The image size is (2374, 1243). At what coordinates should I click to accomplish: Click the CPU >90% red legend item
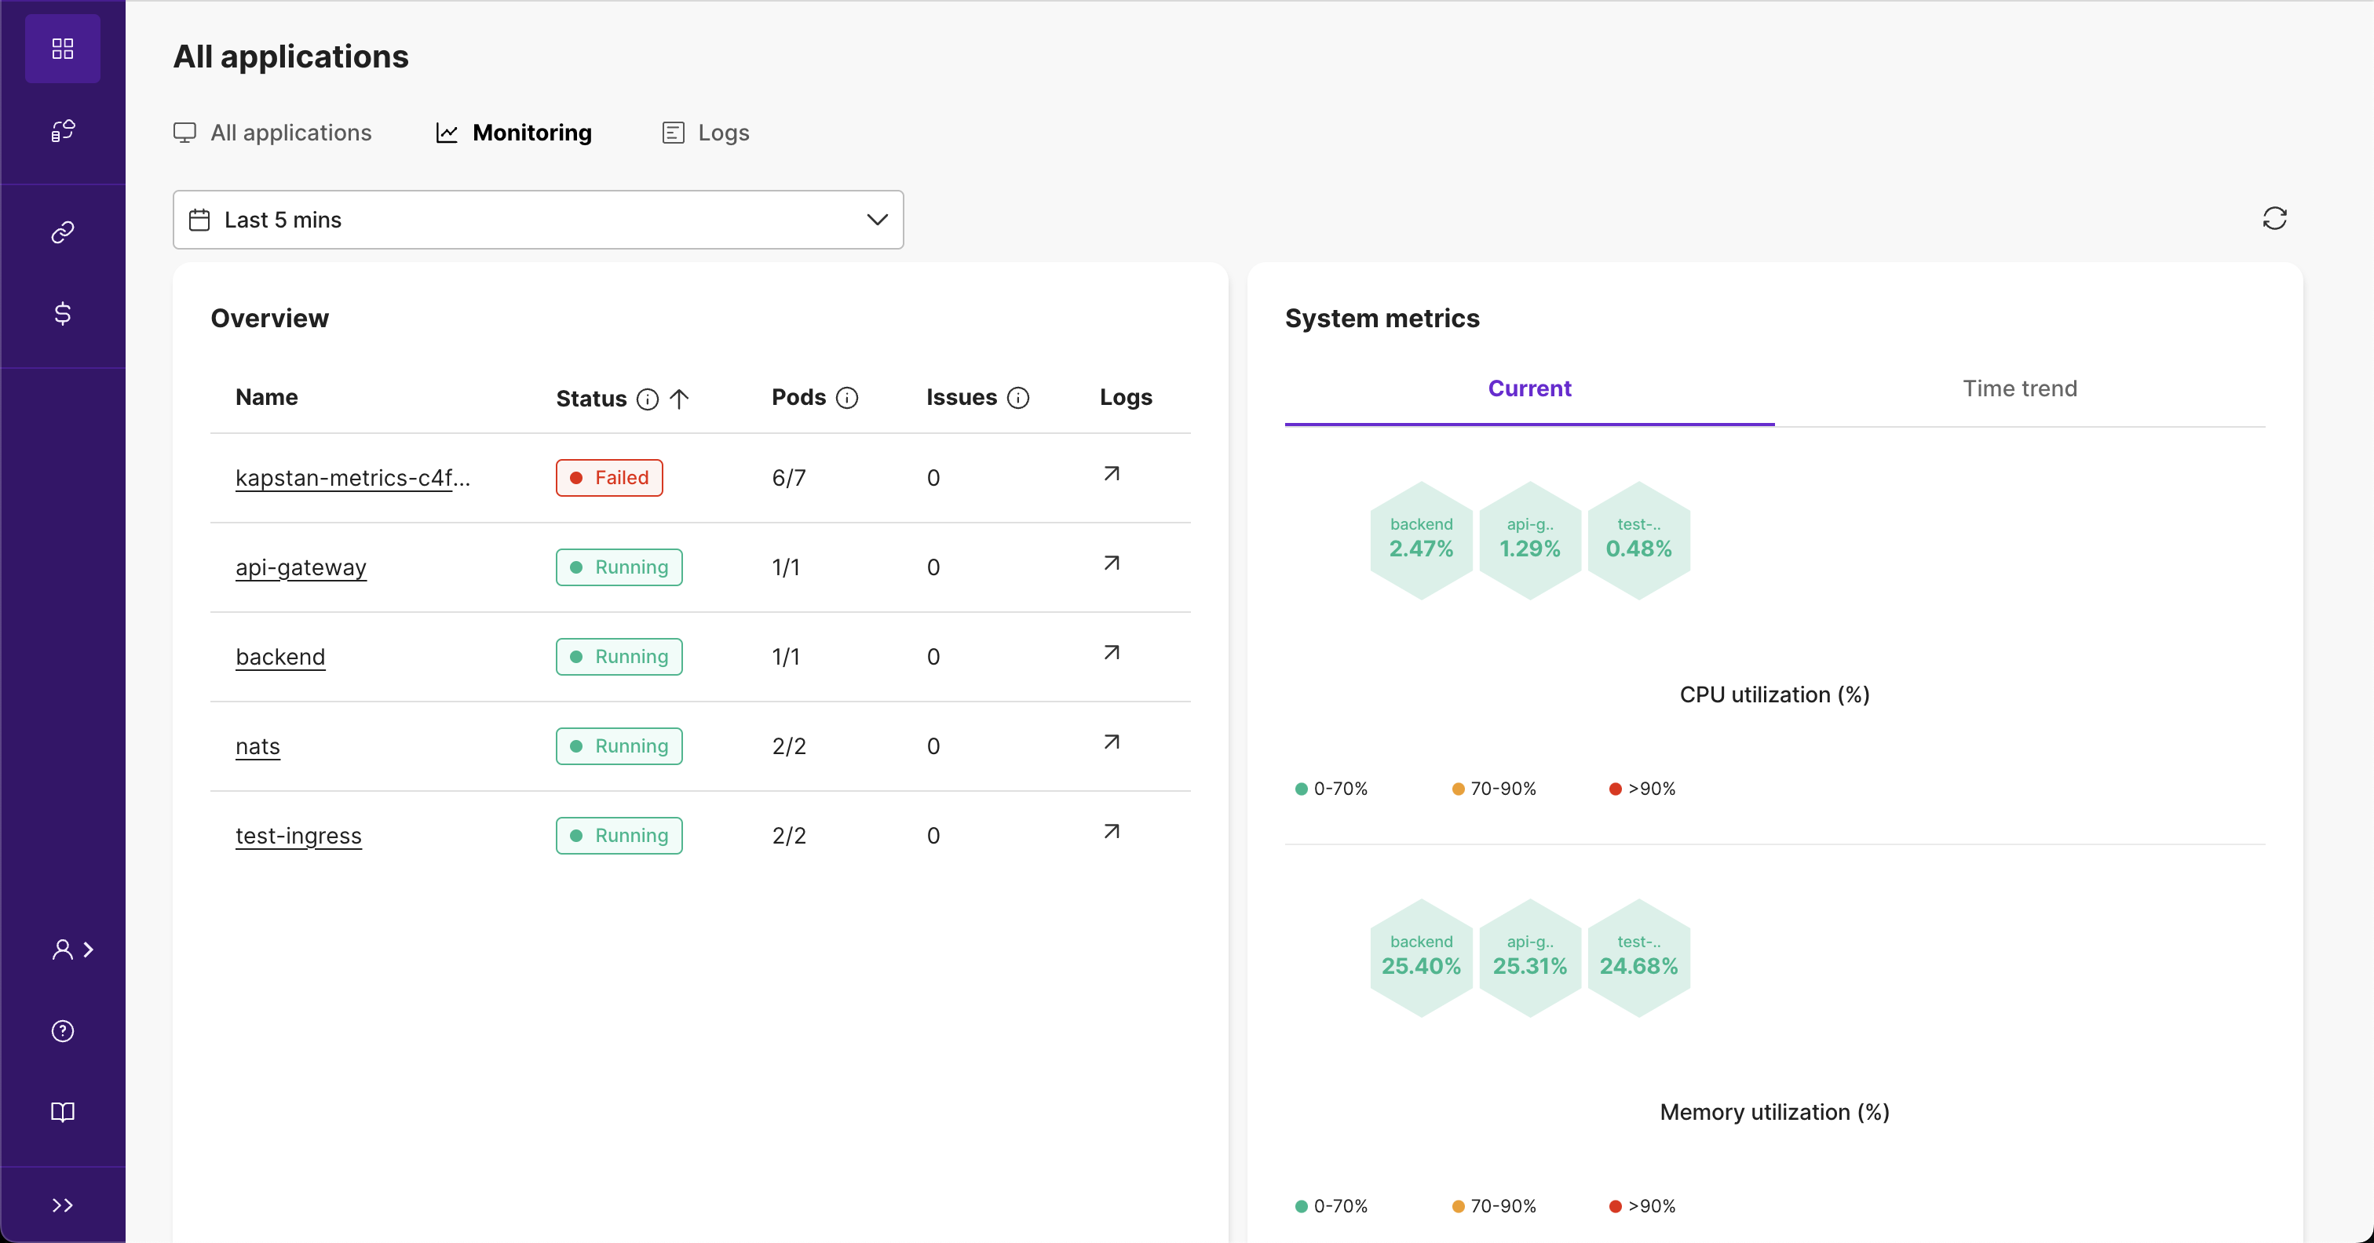click(1642, 789)
